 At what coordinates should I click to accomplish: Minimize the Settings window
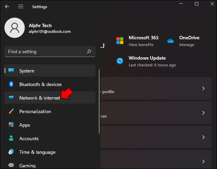pyautogui.click(x=181, y=4)
